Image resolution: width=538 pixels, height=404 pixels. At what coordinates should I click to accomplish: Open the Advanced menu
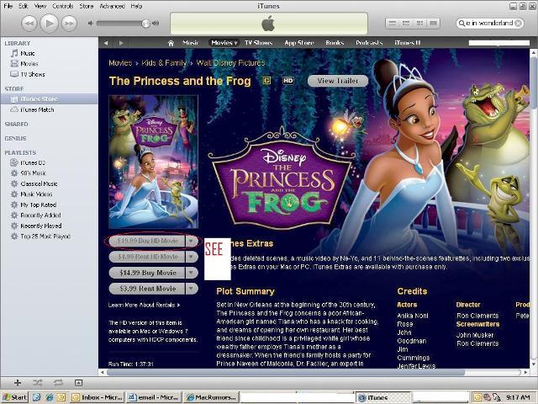point(112,6)
